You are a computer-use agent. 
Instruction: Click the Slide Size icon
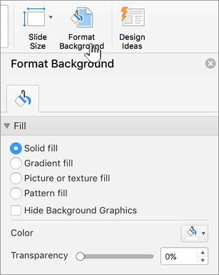34,17
